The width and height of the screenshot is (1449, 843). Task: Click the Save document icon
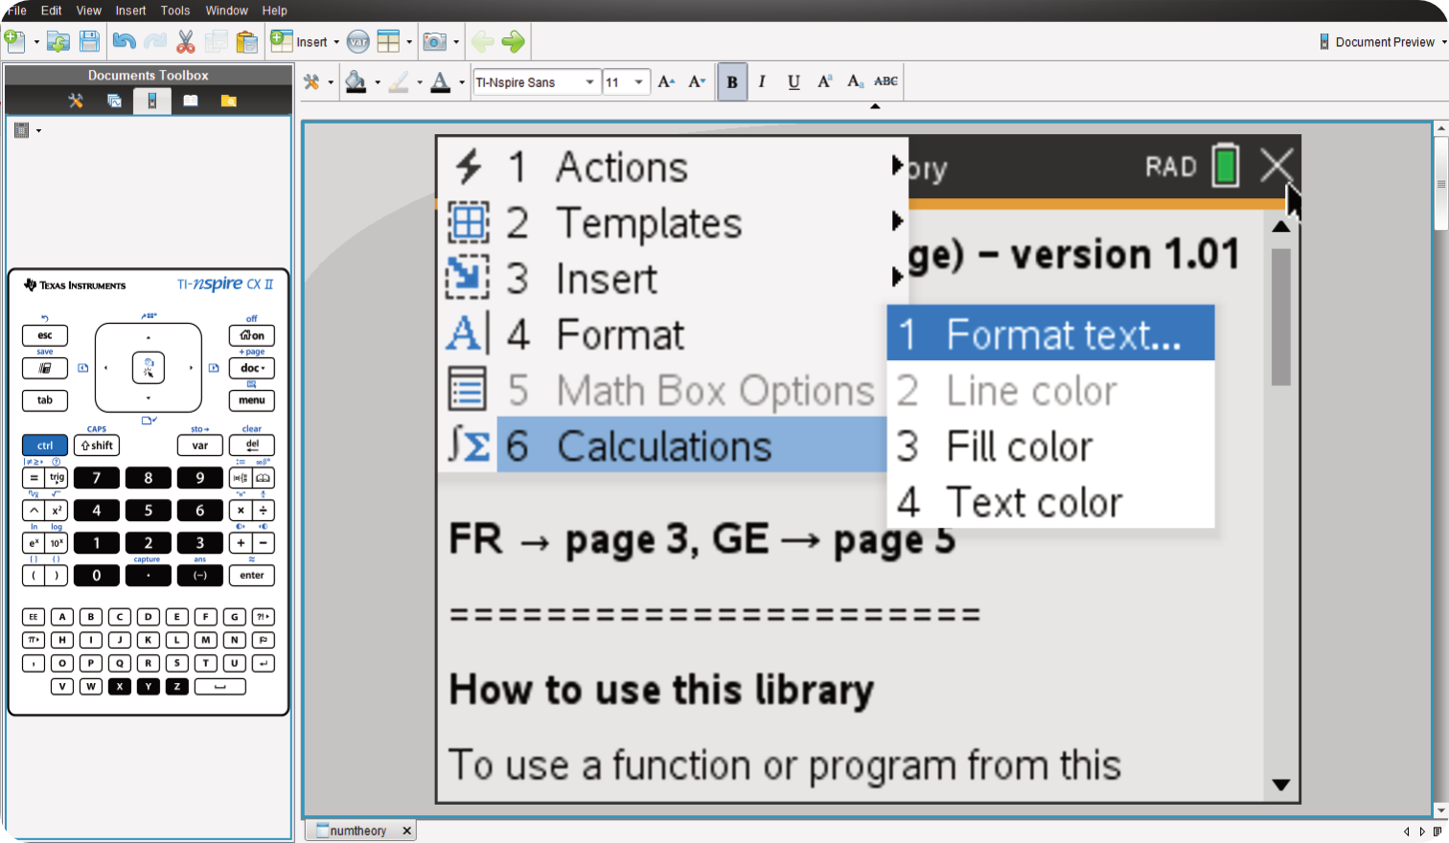(x=89, y=41)
